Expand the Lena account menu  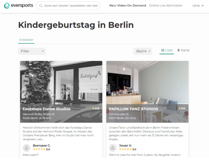tap(198, 6)
